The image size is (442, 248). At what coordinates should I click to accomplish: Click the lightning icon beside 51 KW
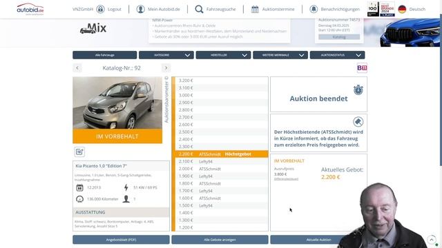126,187
